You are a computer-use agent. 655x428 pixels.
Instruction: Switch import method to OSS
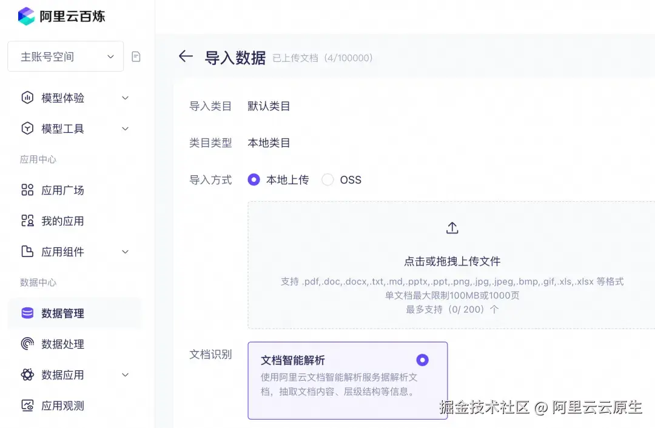tap(327, 179)
